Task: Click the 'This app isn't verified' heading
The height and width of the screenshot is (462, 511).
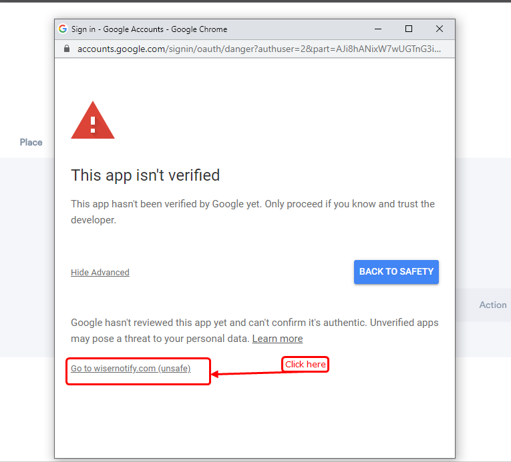Action: (146, 175)
